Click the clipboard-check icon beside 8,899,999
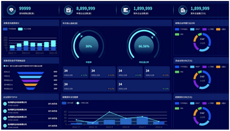Screen dimensions: 230x131 (x=68, y=10)
